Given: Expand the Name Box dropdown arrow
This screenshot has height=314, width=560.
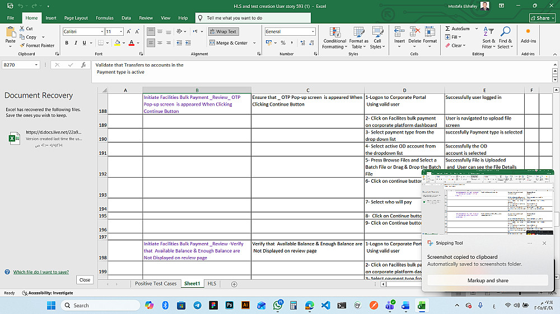Looking at the screenshot, I should [36, 65].
